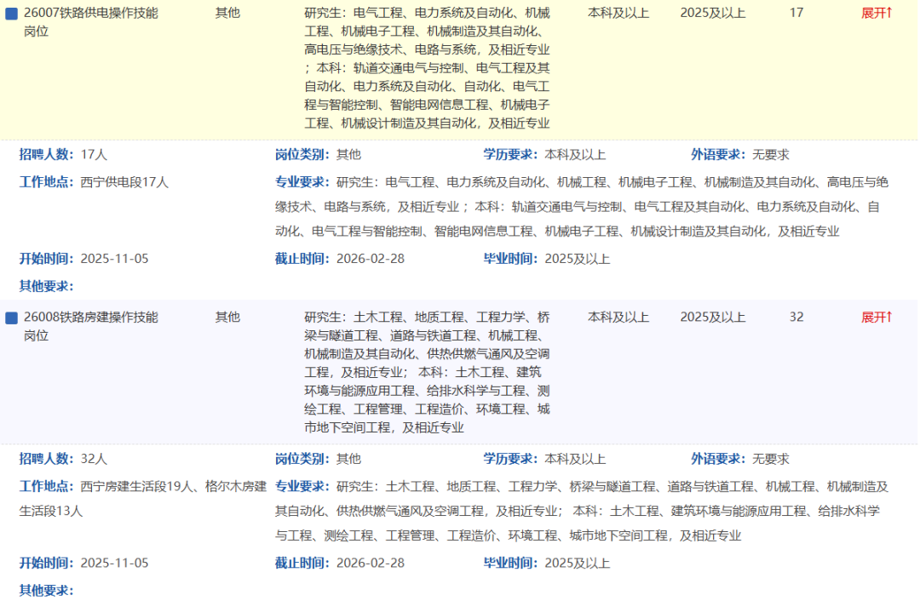This screenshot has height=601, width=920.
Task: Click the blue square icon beside 26008 position
Action: (12, 318)
